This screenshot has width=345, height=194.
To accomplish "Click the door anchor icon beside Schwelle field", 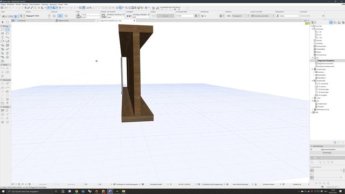I will [103, 16].
